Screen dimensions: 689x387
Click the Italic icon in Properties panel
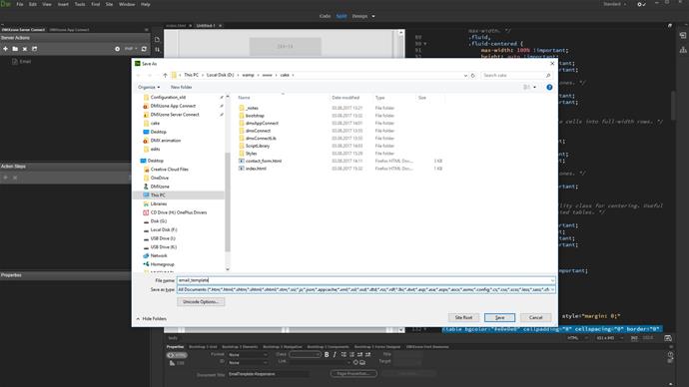tap(335, 354)
